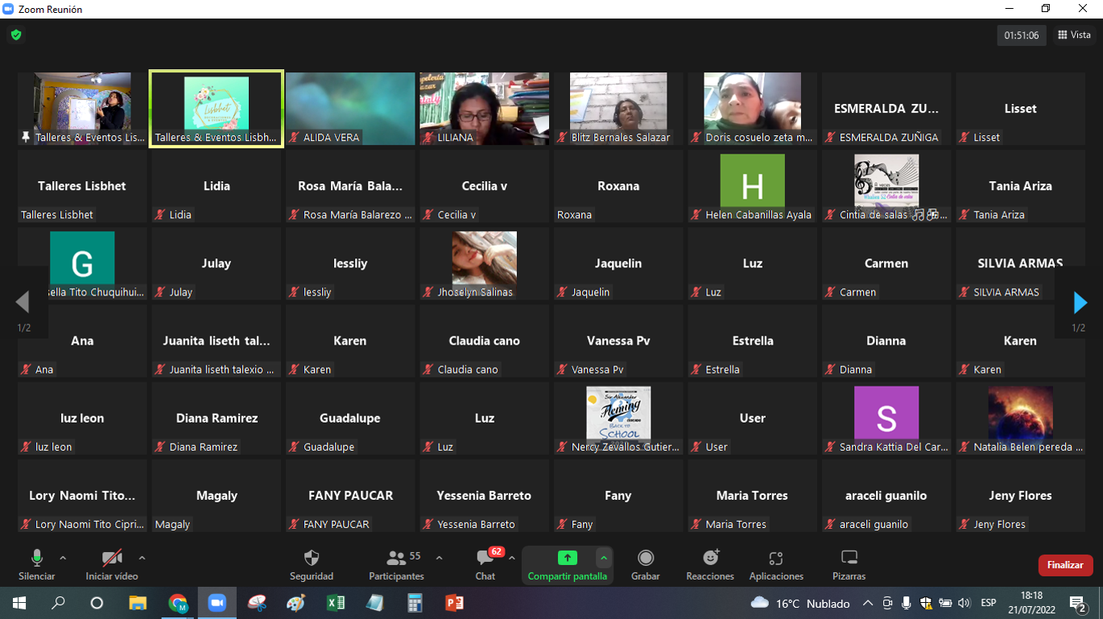
Task: Click the green encryption shield icon
Action: [x=16, y=35]
